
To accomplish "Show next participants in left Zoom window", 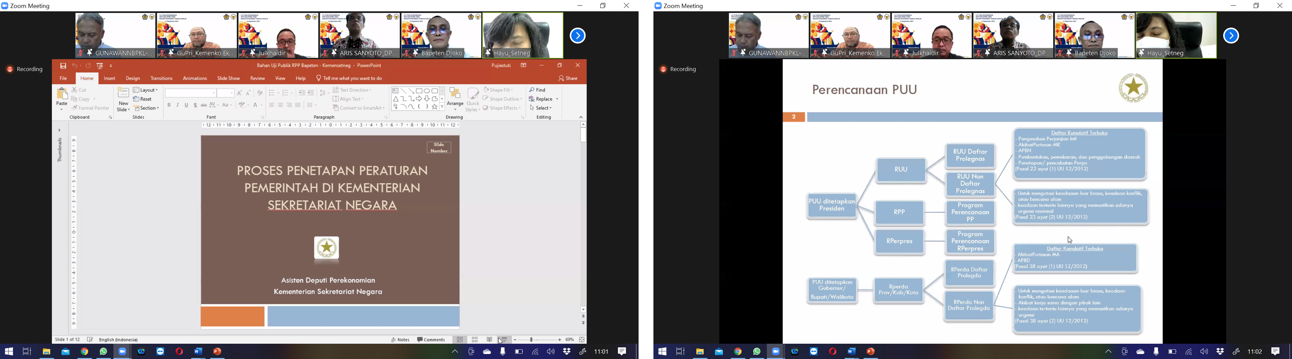I will [577, 36].
